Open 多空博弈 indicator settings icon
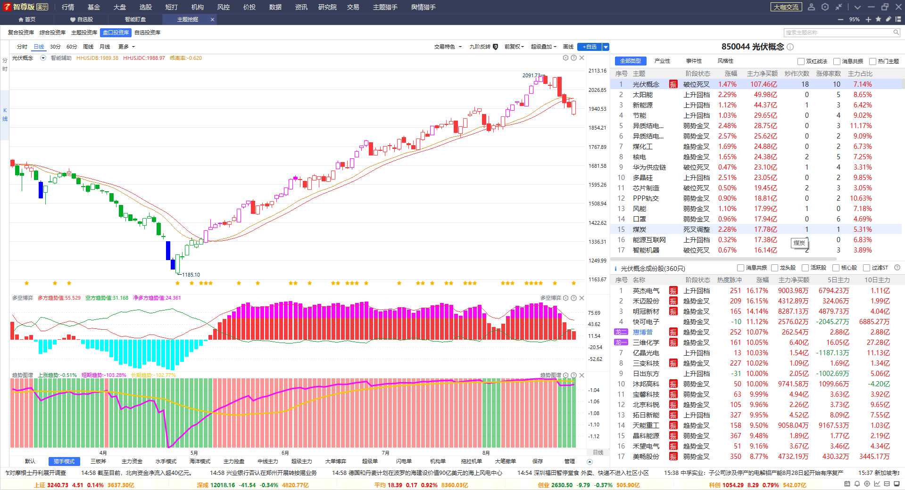 [565, 298]
